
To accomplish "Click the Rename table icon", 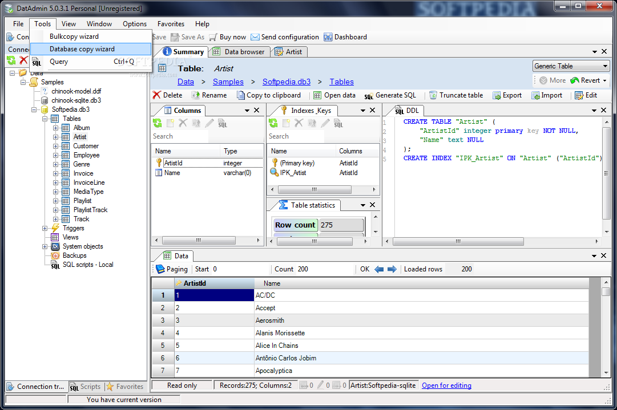I will click(196, 95).
